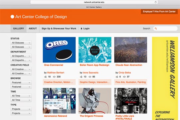
Task: Click the like count 18 on Oreo Commercial
Action: coord(49,77)
